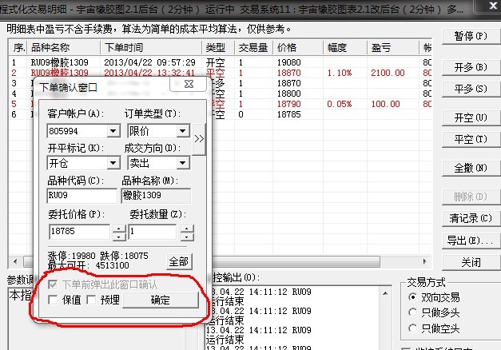This screenshot has height=350, width=501.
Task: Click the 导出(E)... button
Action: pos(471,241)
